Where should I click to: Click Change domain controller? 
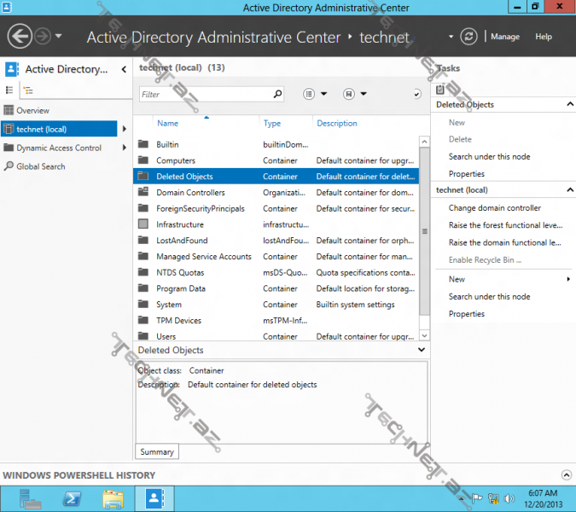pos(494,208)
